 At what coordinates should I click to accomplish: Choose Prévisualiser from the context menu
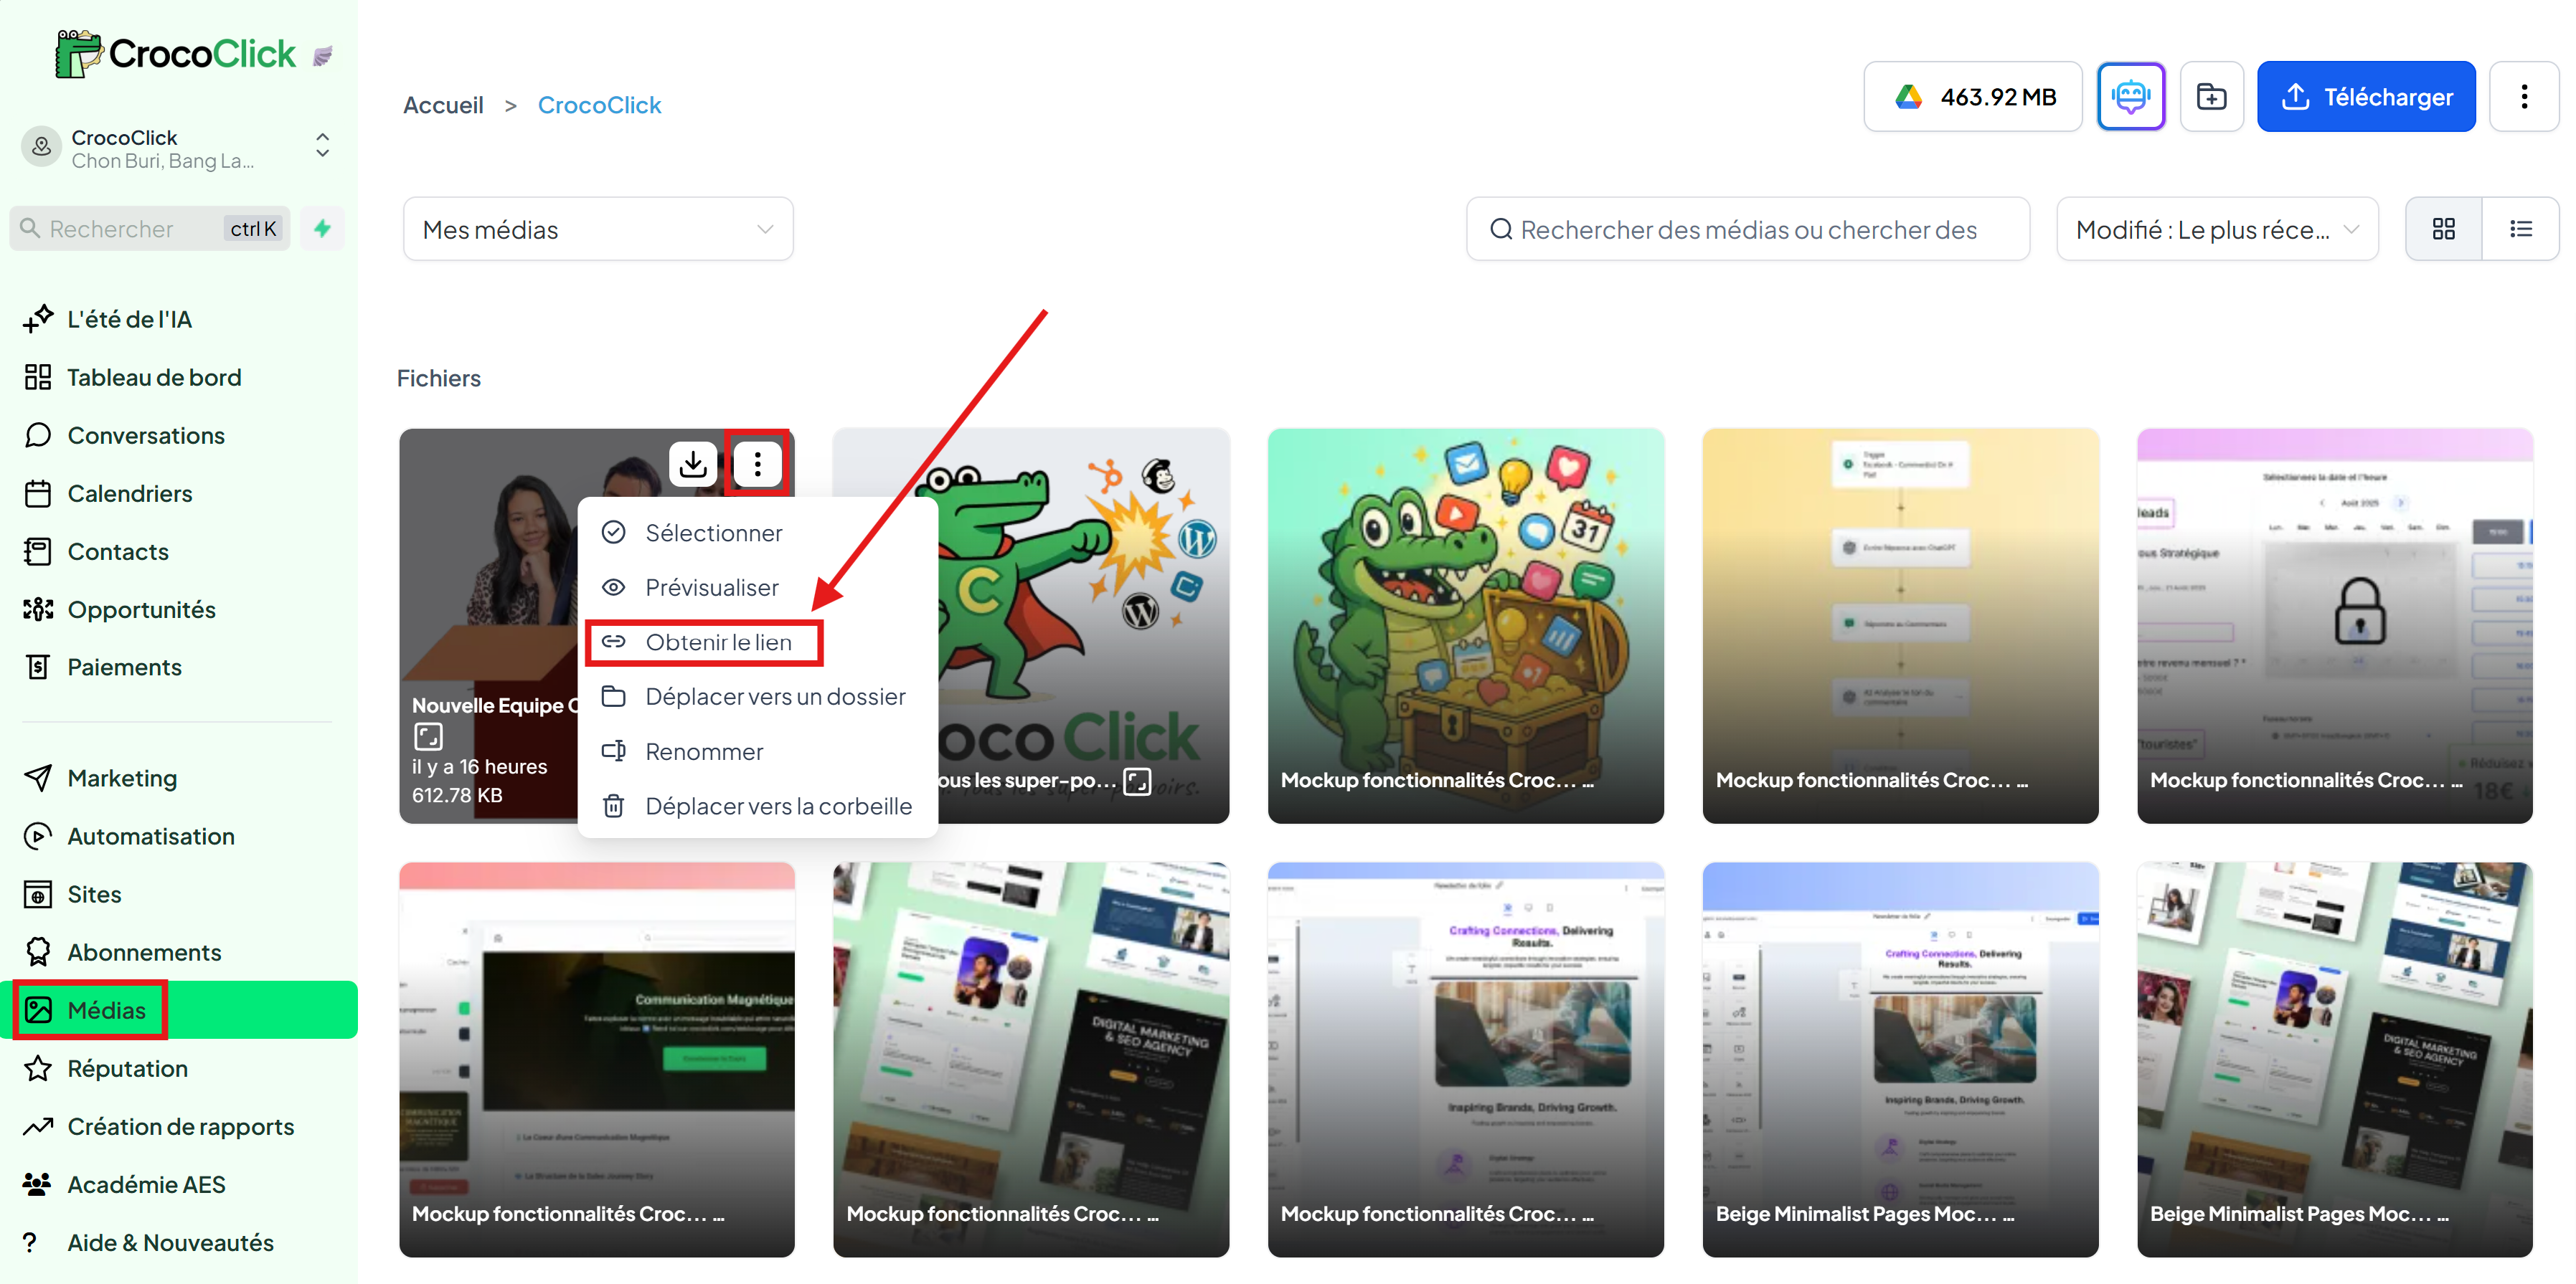click(x=757, y=588)
